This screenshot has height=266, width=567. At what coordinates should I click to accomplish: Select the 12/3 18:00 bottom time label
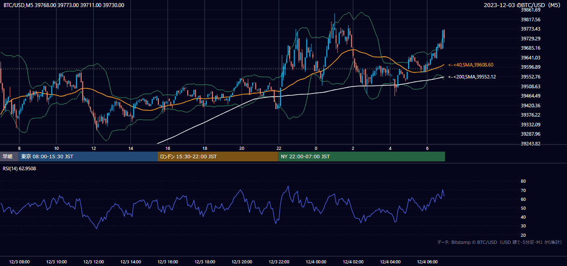click(x=205, y=262)
